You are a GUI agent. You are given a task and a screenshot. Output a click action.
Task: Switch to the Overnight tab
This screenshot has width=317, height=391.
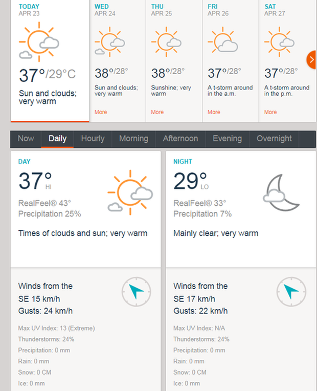[x=274, y=139]
